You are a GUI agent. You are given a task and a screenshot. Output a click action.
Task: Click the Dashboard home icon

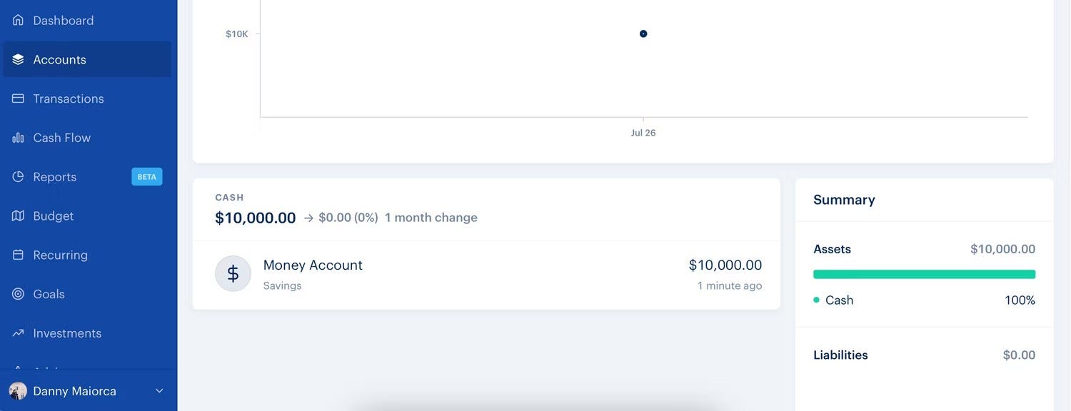click(18, 20)
